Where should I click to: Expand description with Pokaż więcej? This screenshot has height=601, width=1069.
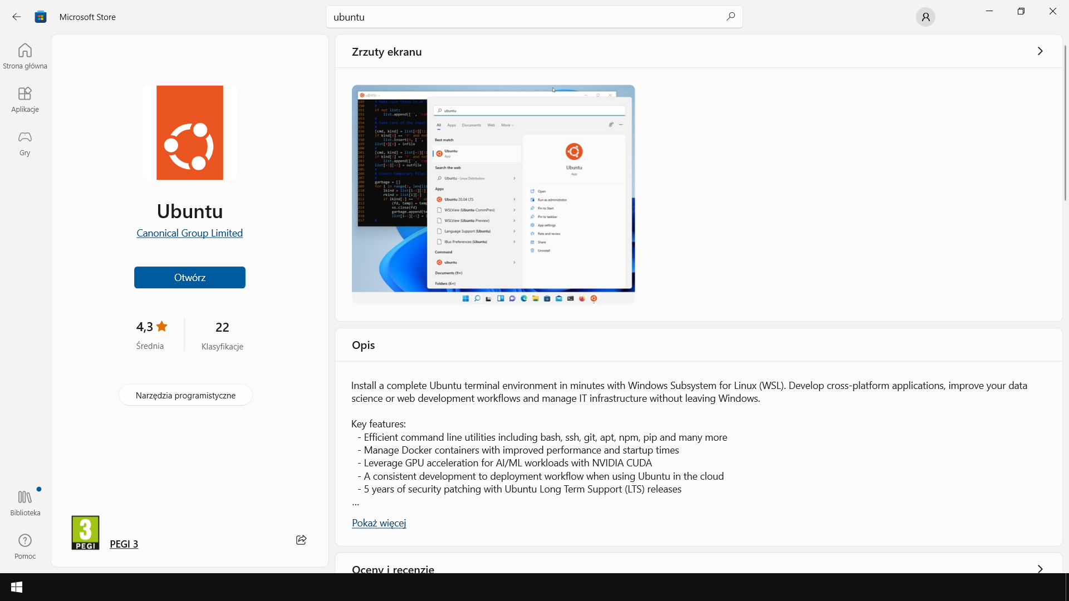click(x=379, y=523)
